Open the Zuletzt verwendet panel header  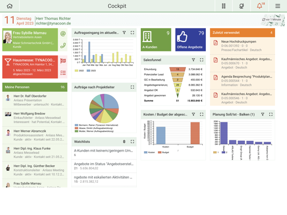click(242, 33)
